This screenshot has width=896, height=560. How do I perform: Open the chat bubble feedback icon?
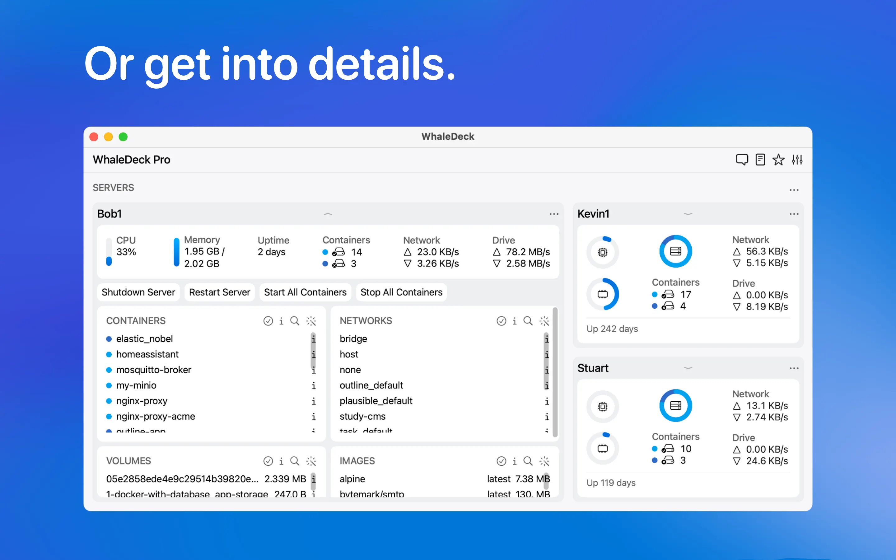742,160
